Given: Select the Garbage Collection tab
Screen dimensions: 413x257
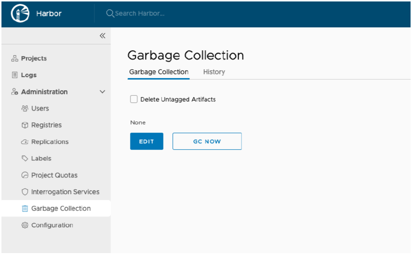Looking at the screenshot, I should click(159, 72).
